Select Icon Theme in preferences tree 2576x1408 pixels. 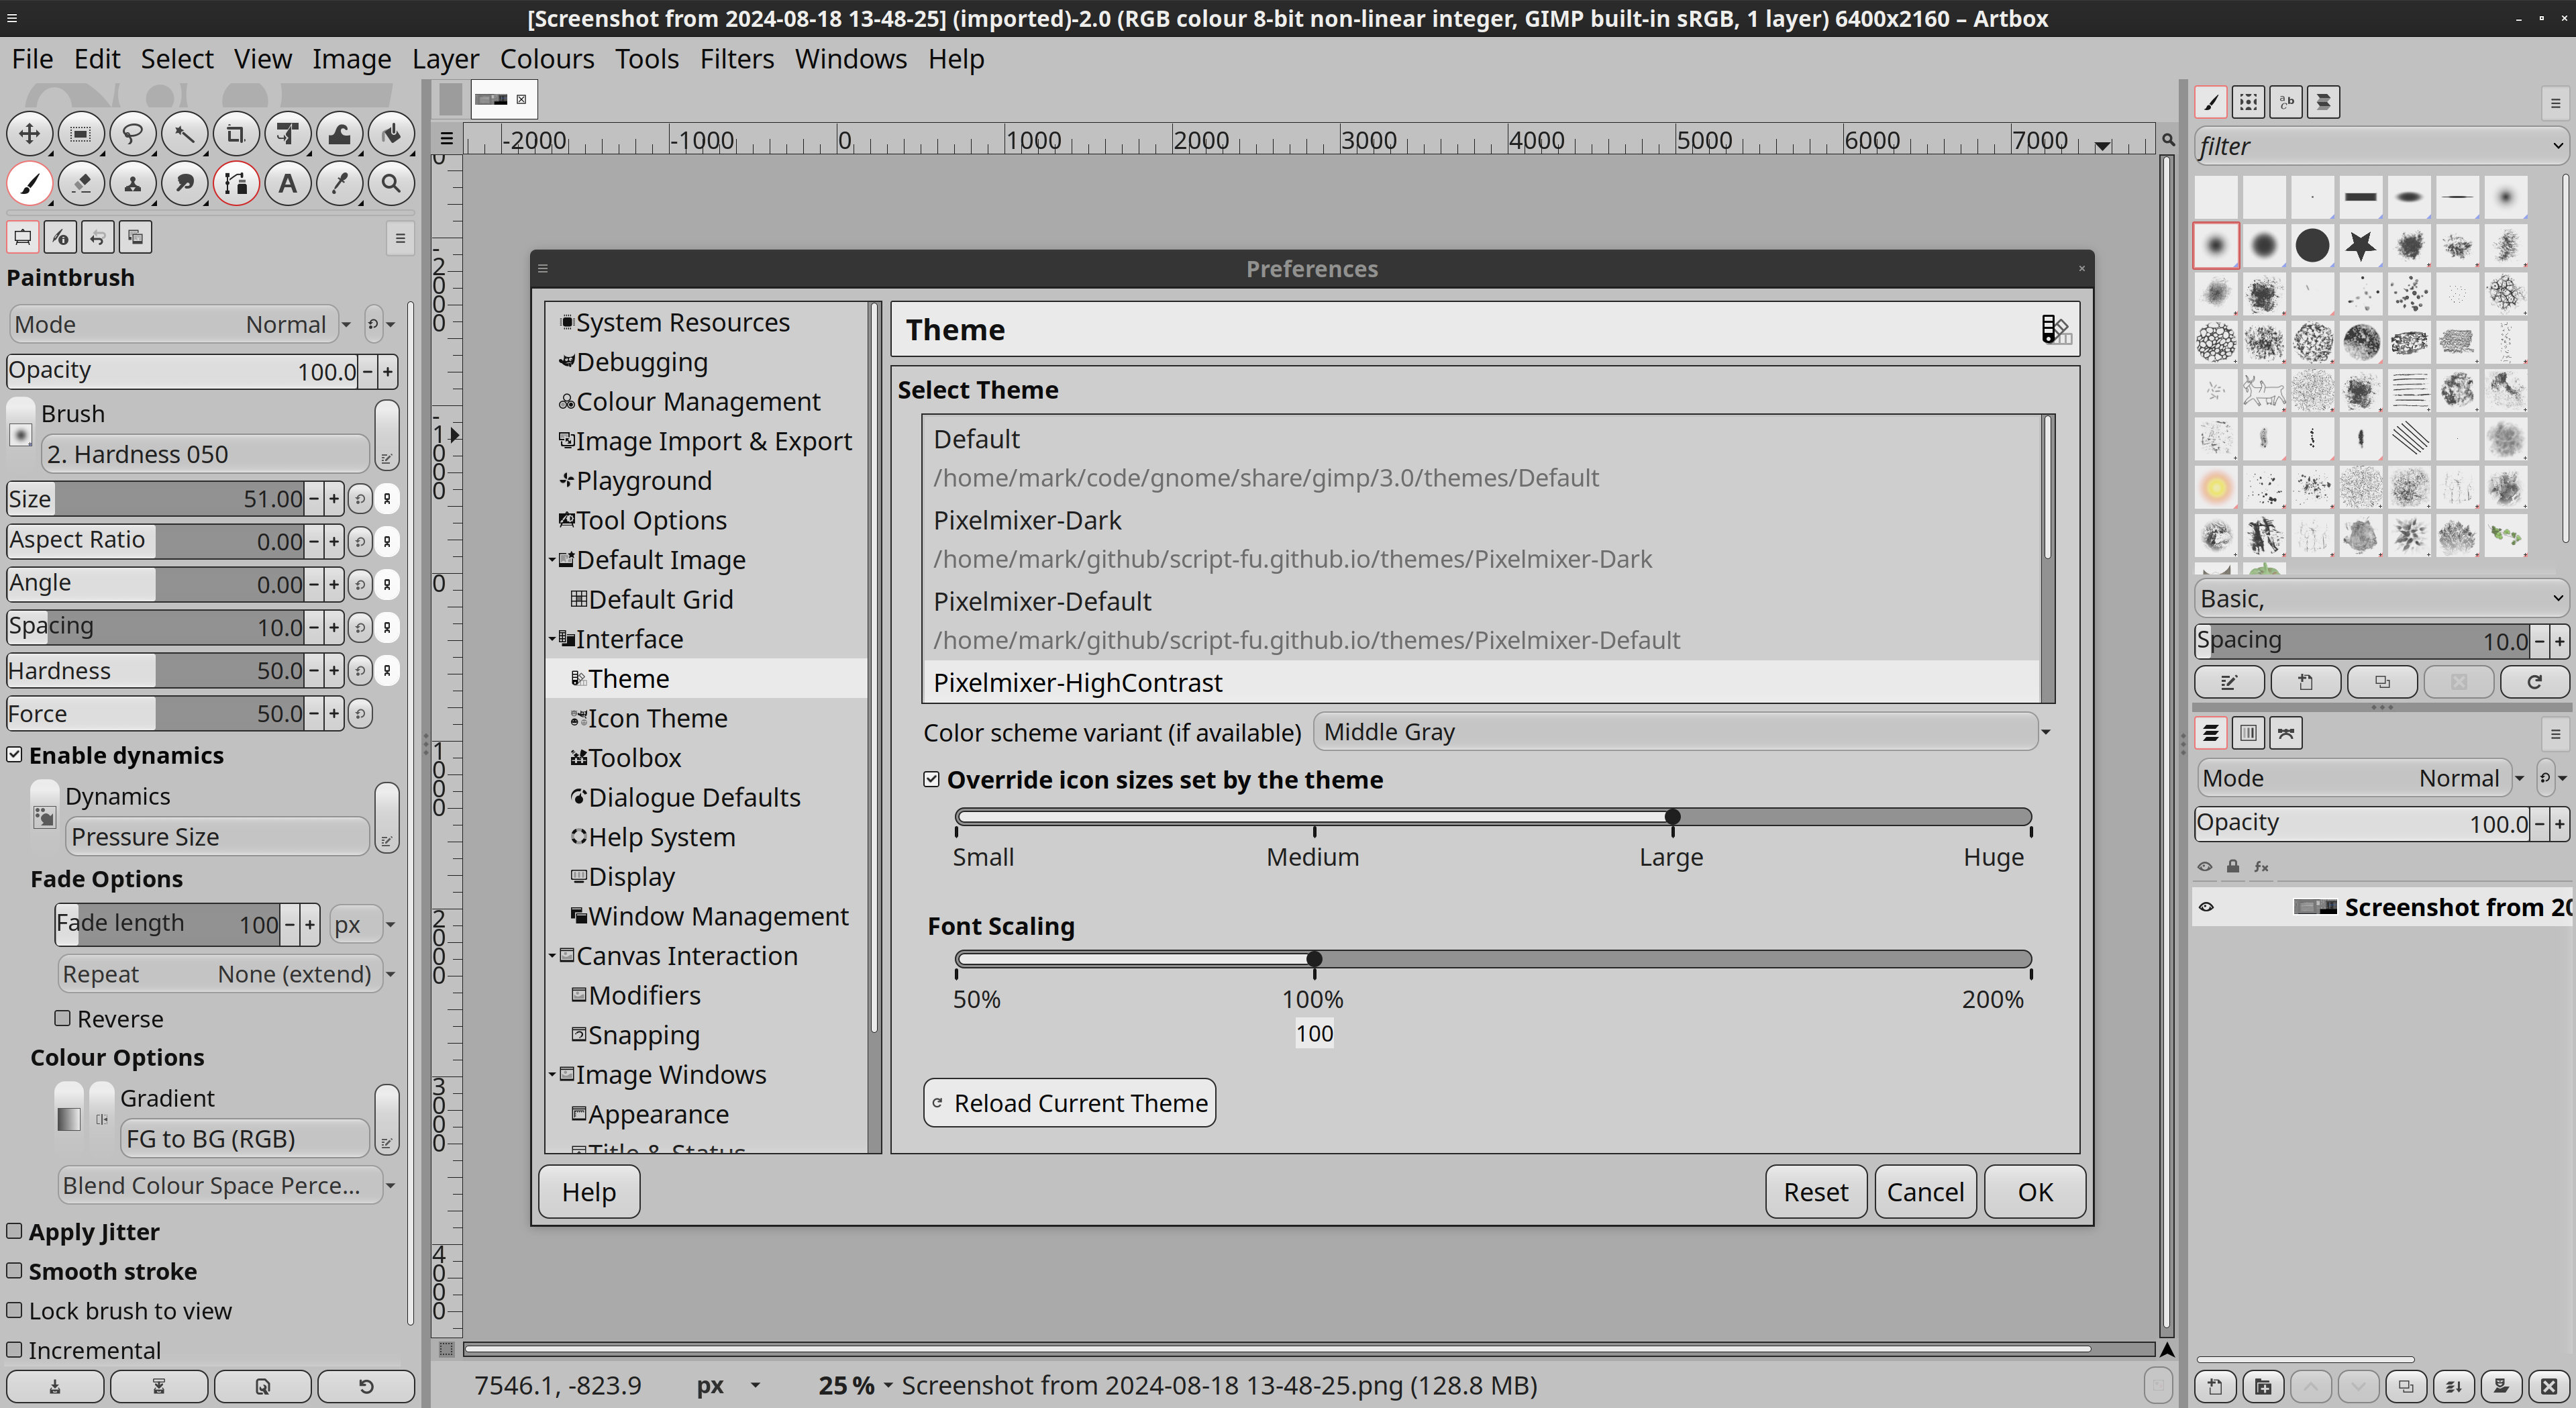(x=657, y=718)
